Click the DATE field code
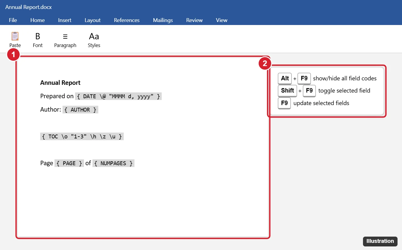The width and height of the screenshot is (402, 250). 118,96
